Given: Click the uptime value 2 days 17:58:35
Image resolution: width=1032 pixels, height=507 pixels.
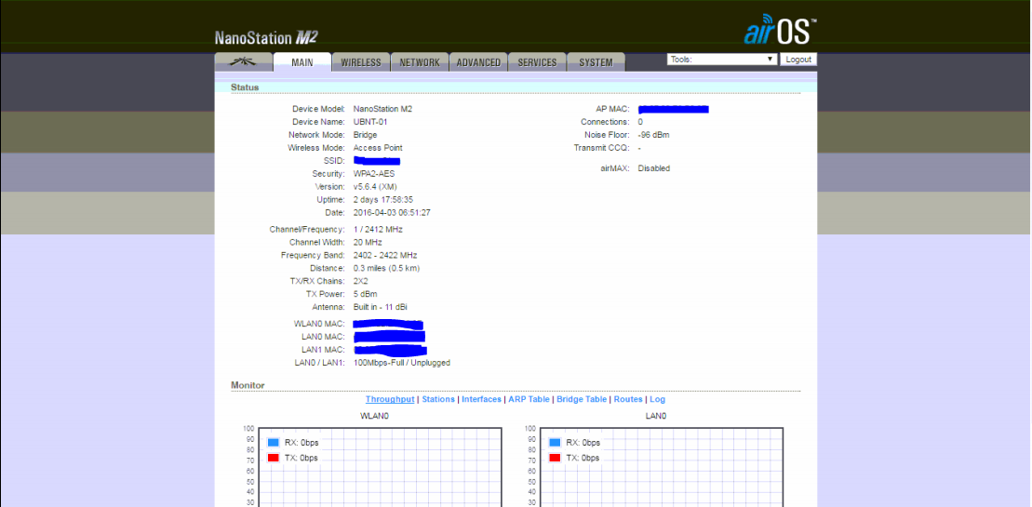Looking at the screenshot, I should (383, 199).
